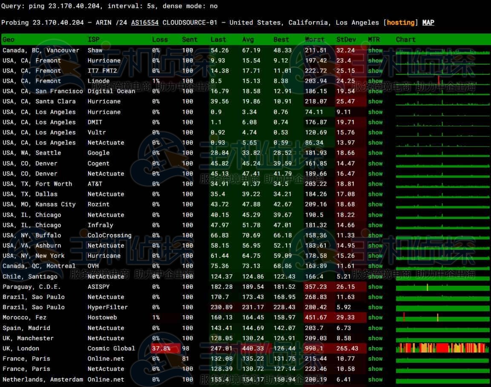Click the Loss column header
This screenshot has width=491, height=387.
(x=160, y=40)
